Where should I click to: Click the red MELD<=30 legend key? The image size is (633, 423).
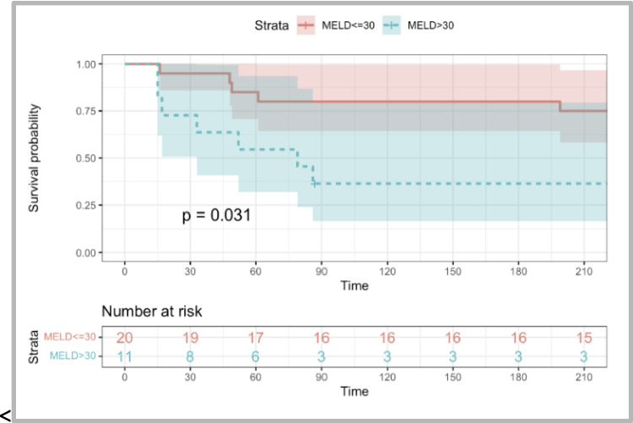[x=305, y=26]
